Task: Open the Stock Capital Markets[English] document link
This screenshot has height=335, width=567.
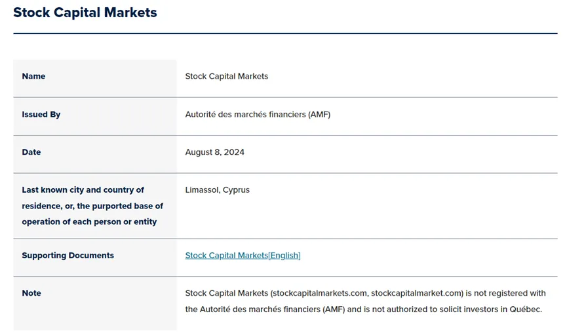Action: [x=243, y=256]
